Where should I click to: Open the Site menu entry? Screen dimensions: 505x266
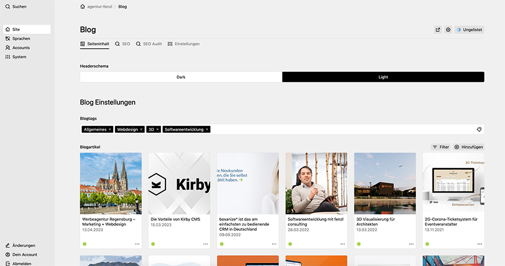[x=27, y=29]
